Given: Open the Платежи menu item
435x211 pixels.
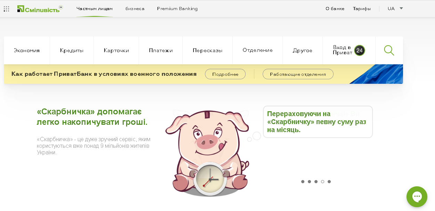Looking at the screenshot, I should (161, 50).
